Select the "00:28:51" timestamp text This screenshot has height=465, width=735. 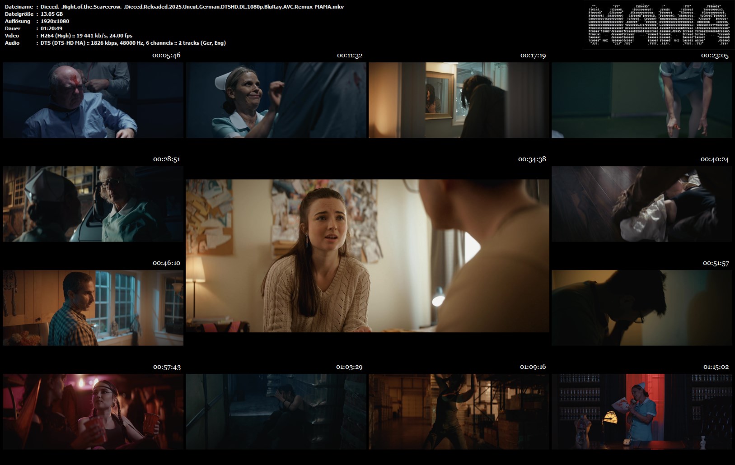coord(167,159)
